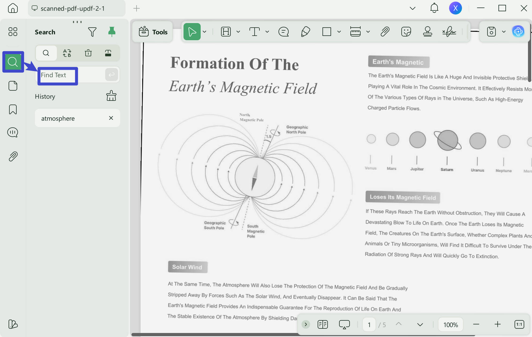Start the slideshow presentation icon
Screen dimensions: 532x337
tap(344, 324)
